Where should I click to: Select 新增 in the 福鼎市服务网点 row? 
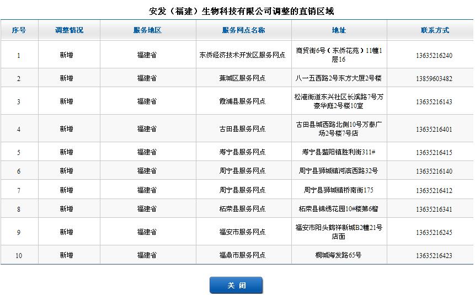click(x=66, y=255)
